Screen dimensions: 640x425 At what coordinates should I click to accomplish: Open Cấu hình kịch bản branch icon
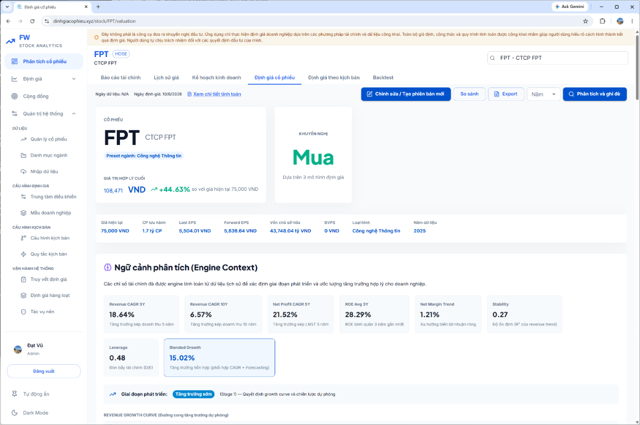(23, 238)
